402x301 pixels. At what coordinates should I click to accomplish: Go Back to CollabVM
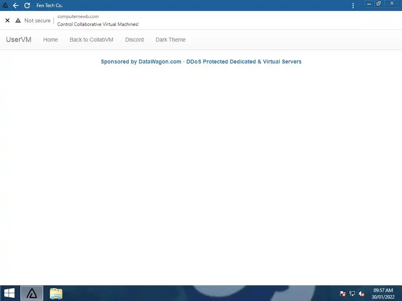(91, 40)
